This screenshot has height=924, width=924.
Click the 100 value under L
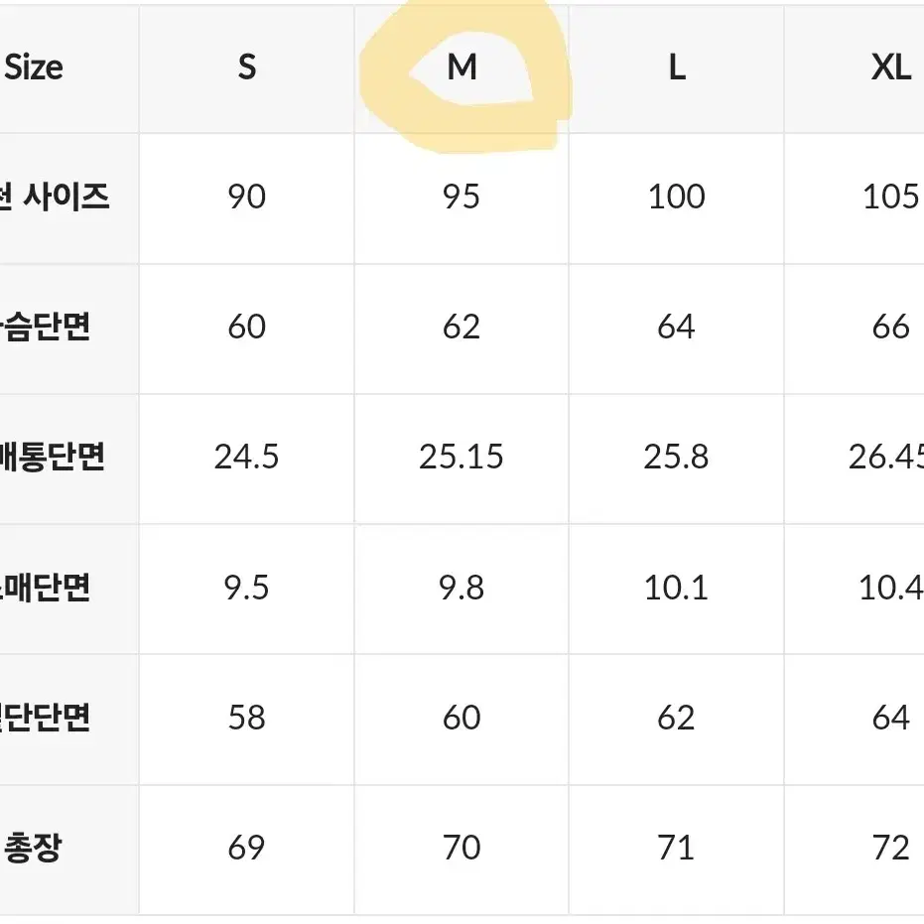(x=677, y=197)
